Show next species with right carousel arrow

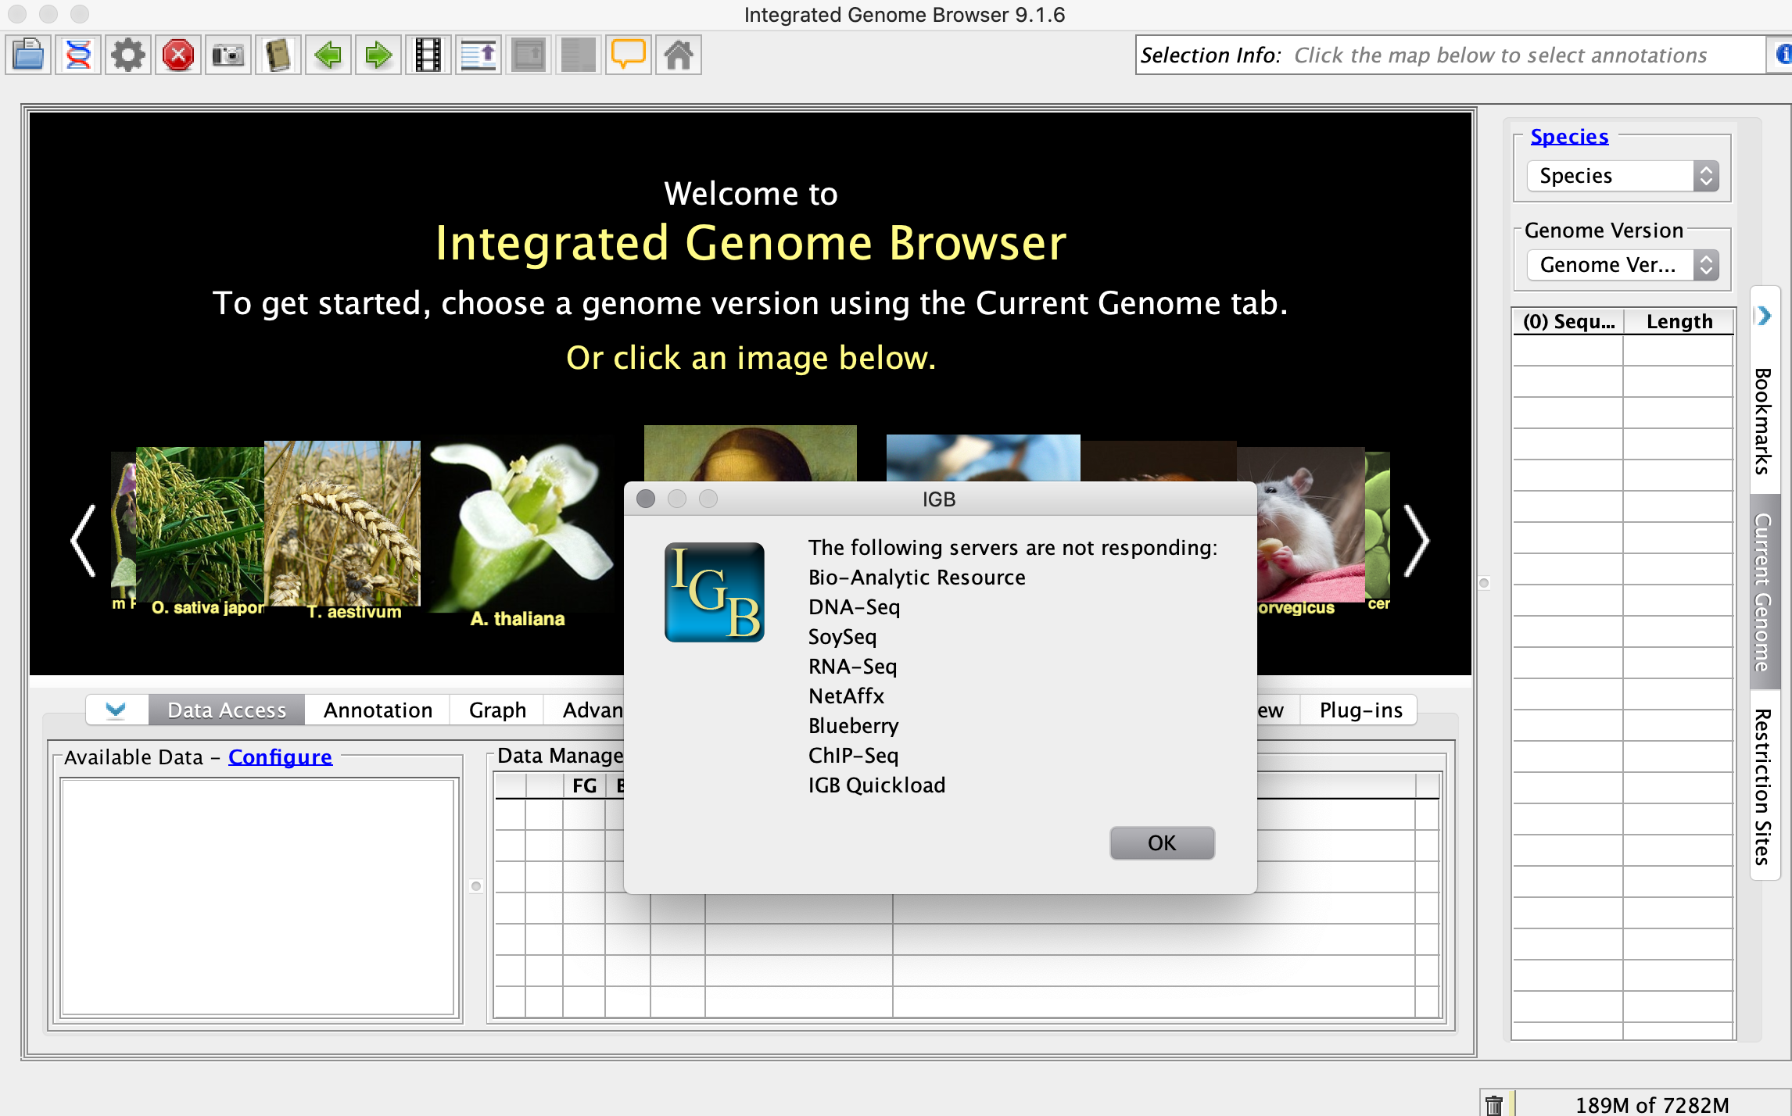1417,541
